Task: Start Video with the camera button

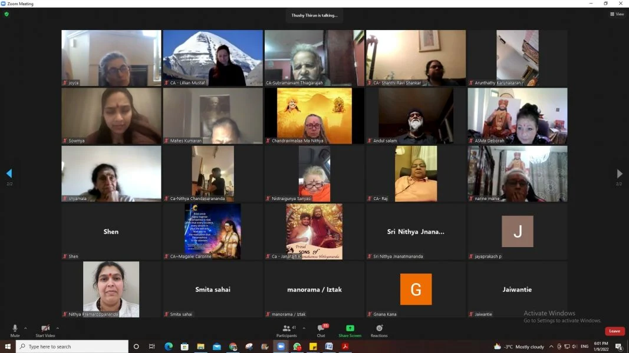Action: (45, 331)
